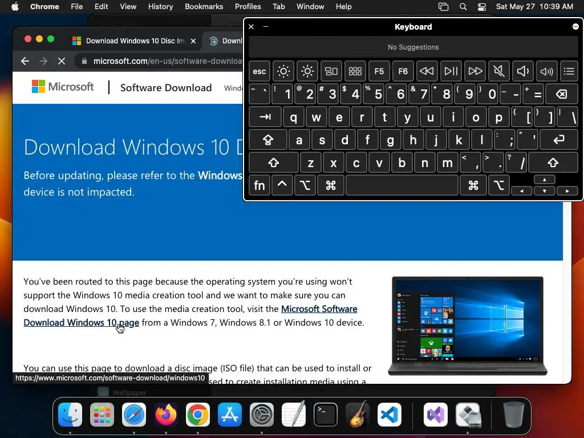Open Finder from the Dock

pyautogui.click(x=70, y=415)
